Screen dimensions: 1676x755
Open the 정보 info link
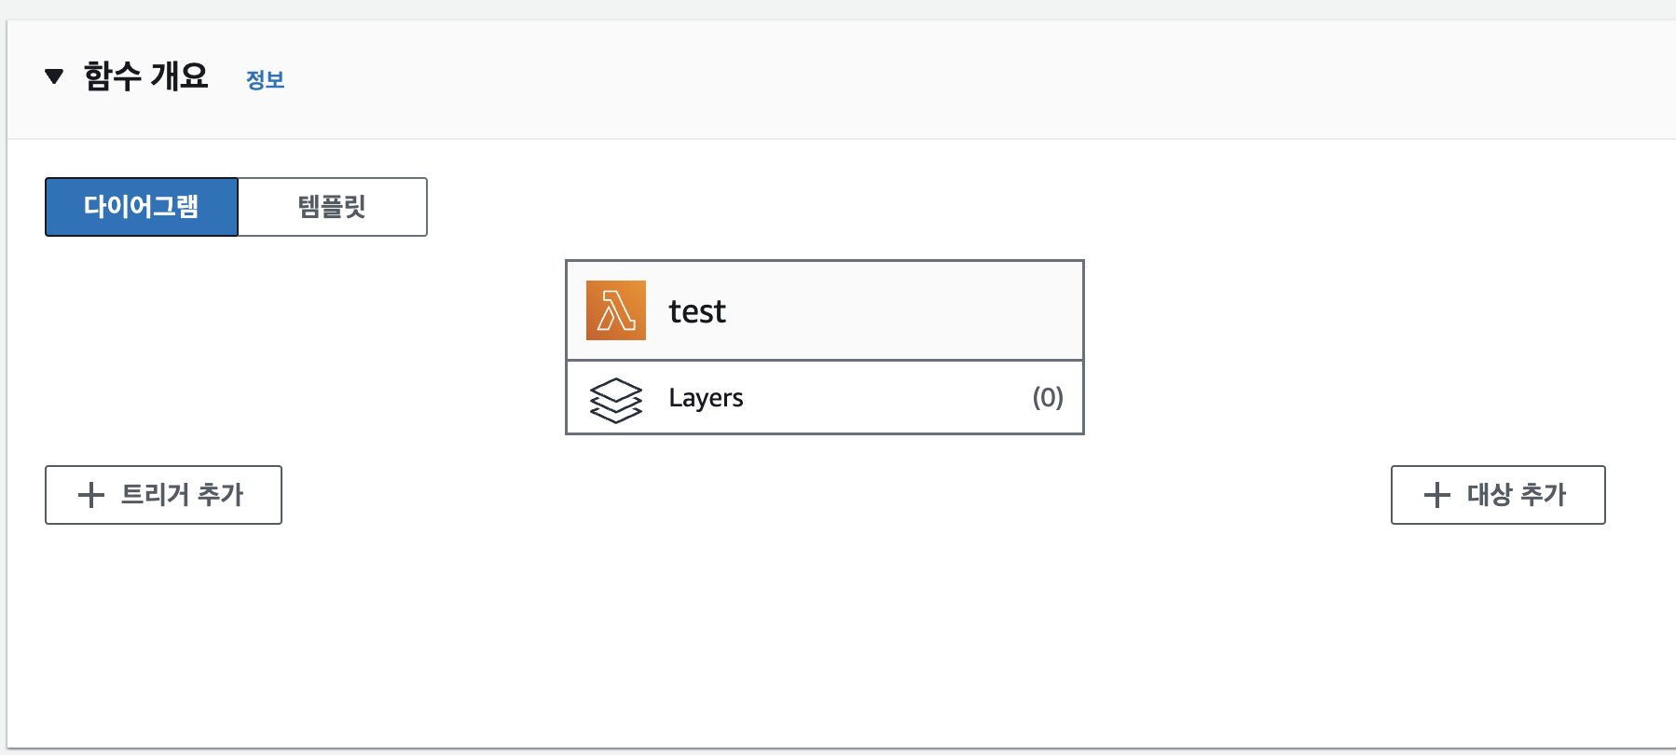pos(265,79)
